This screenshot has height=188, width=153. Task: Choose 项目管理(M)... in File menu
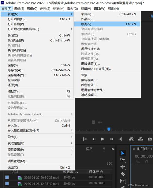37,161
